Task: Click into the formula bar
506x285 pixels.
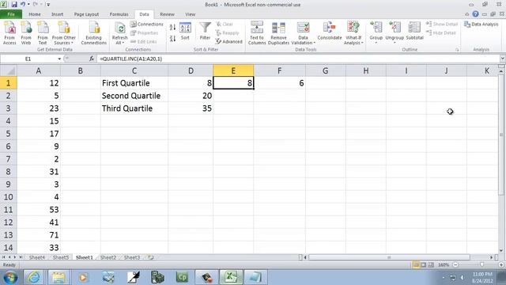Action: click(297, 59)
